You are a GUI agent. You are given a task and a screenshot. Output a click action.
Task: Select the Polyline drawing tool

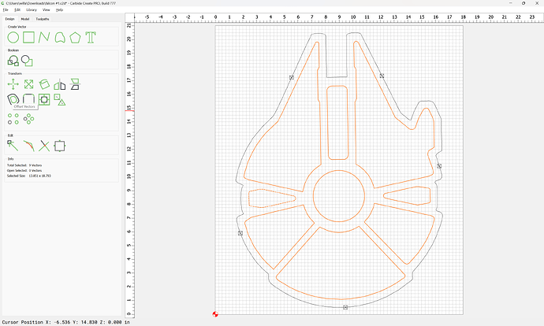coord(44,38)
